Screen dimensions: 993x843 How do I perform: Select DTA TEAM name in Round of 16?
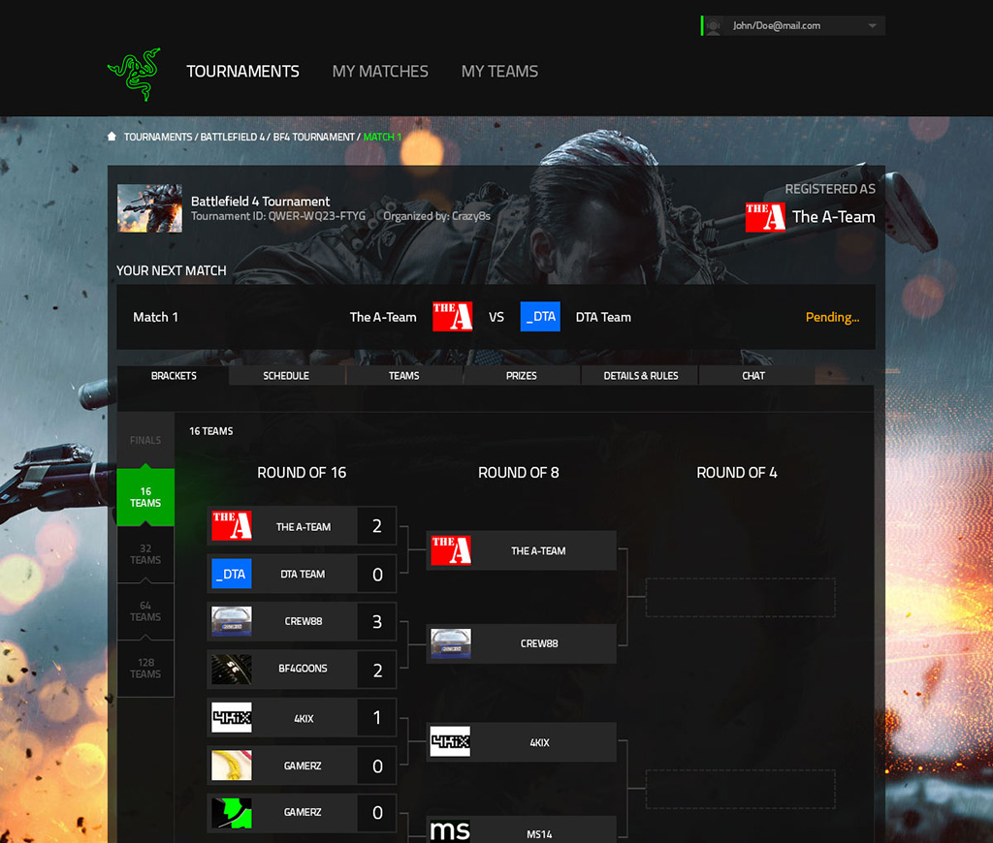click(303, 574)
